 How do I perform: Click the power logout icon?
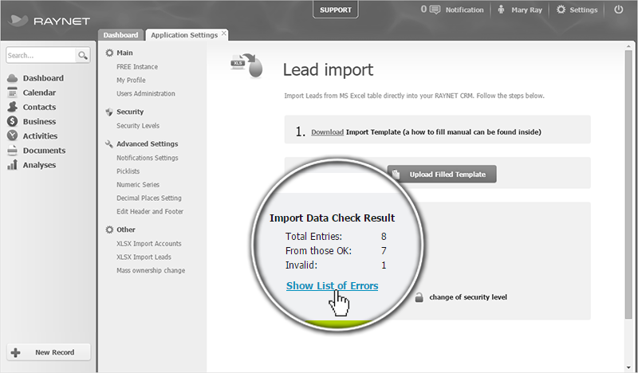click(619, 10)
